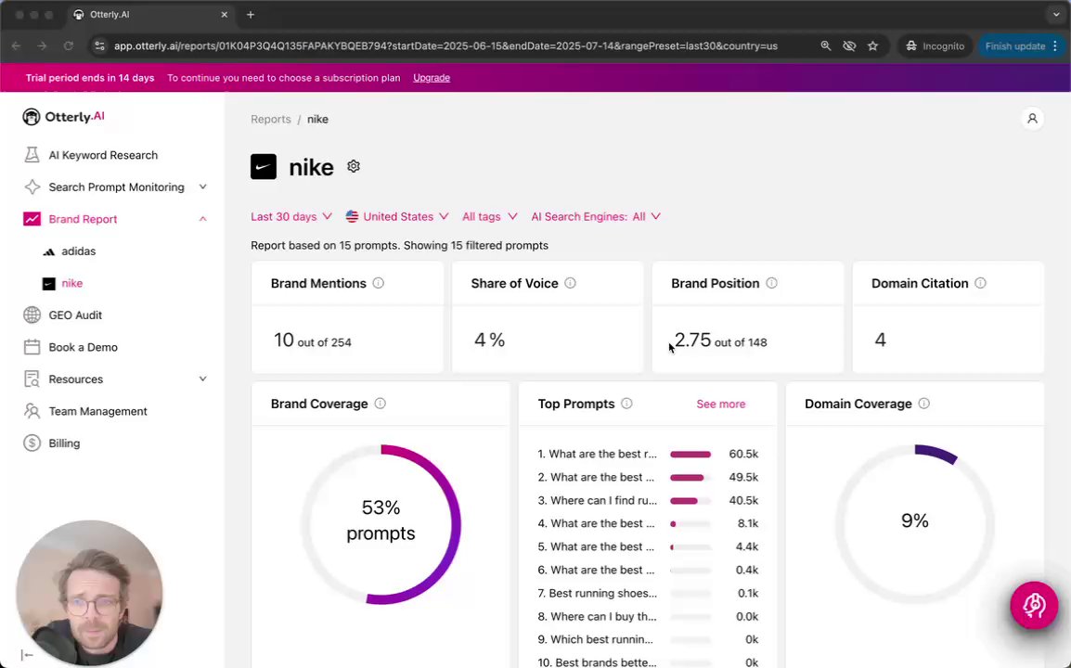
Task: Open AI Keyword Research in sidebar
Action: (x=103, y=155)
